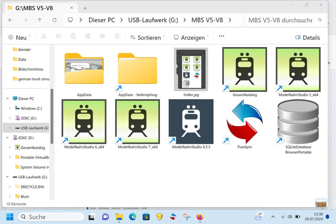The height and width of the screenshot is (224, 336).
Task: Click the search magnifier icon
Action: tap(320, 20)
